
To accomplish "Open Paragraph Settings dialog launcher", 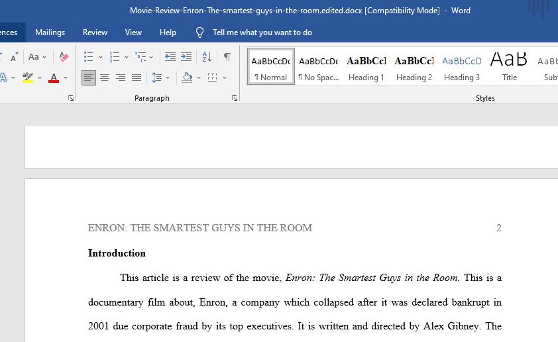I will tap(235, 98).
